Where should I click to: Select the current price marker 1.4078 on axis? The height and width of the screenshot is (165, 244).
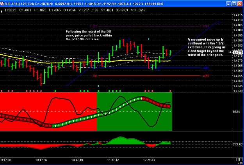[x=238, y=52]
